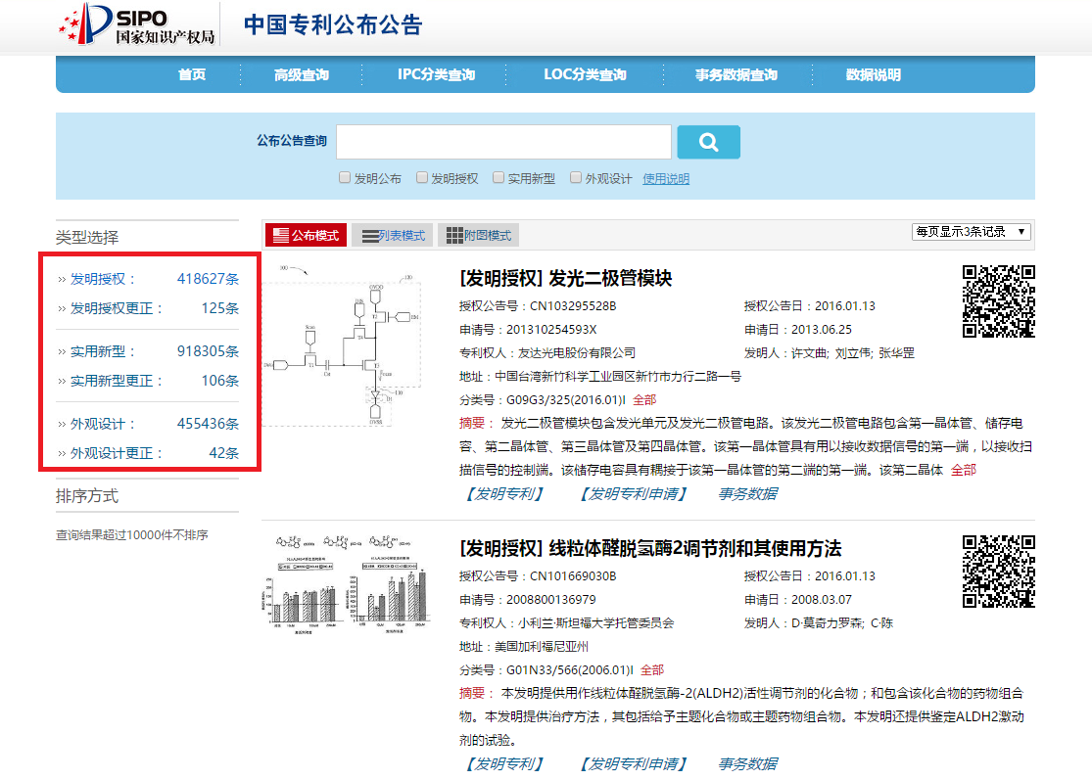The height and width of the screenshot is (780, 1092).
Task: Click QR code of 线粒体醛脱氢酶 patent
Action: (x=998, y=572)
